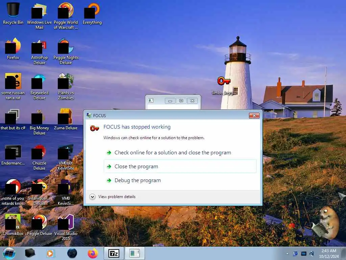Select Visual Studio 2015 desktop icon

click(66, 227)
